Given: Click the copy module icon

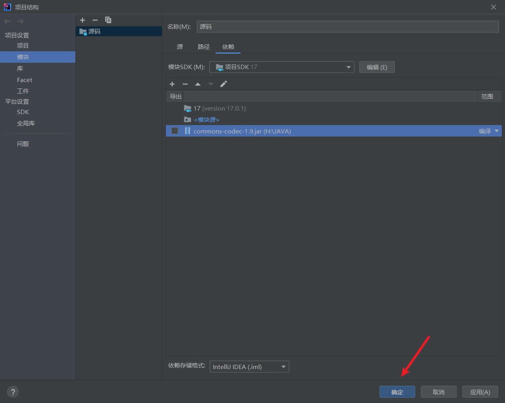Looking at the screenshot, I should pos(108,20).
